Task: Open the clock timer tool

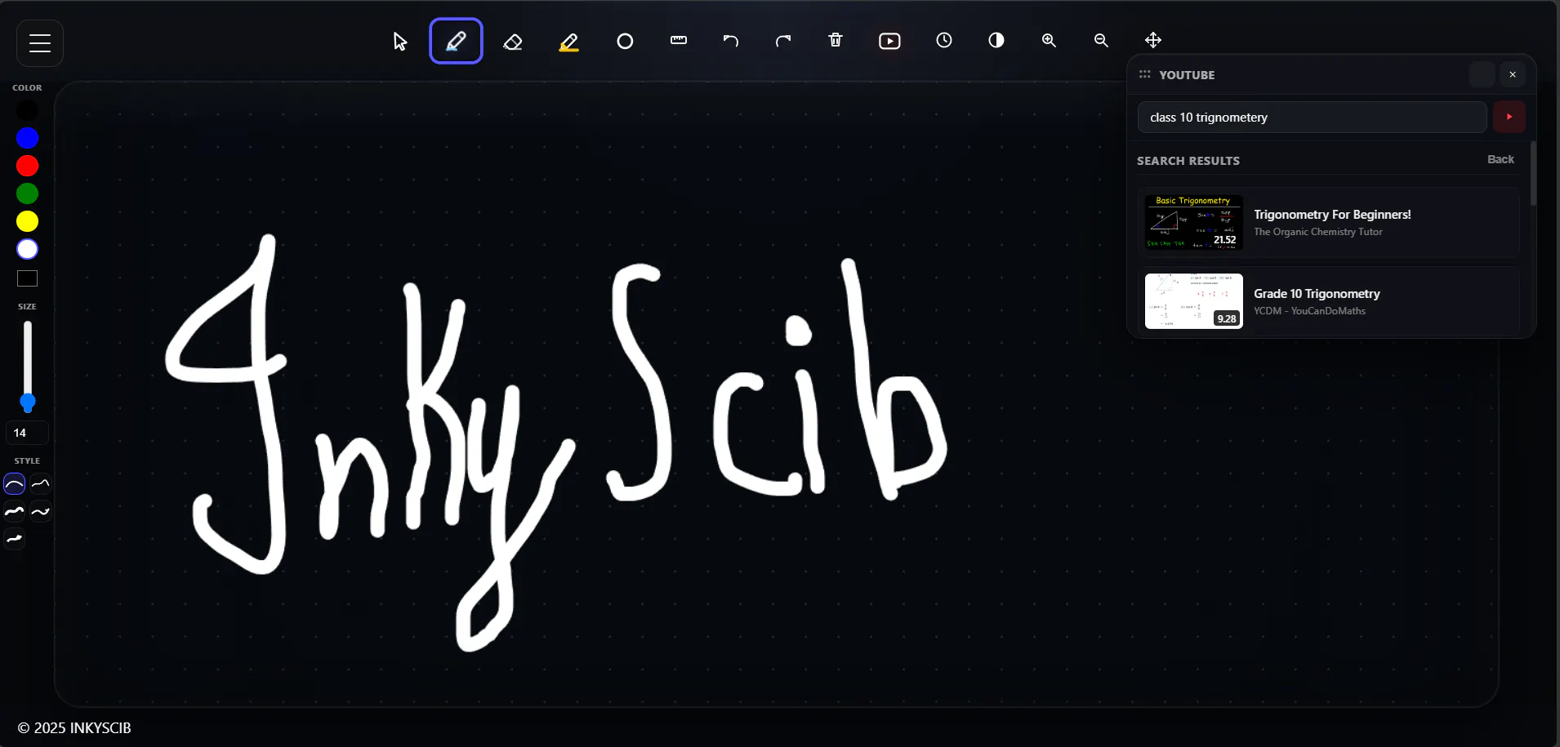Action: pos(944,40)
